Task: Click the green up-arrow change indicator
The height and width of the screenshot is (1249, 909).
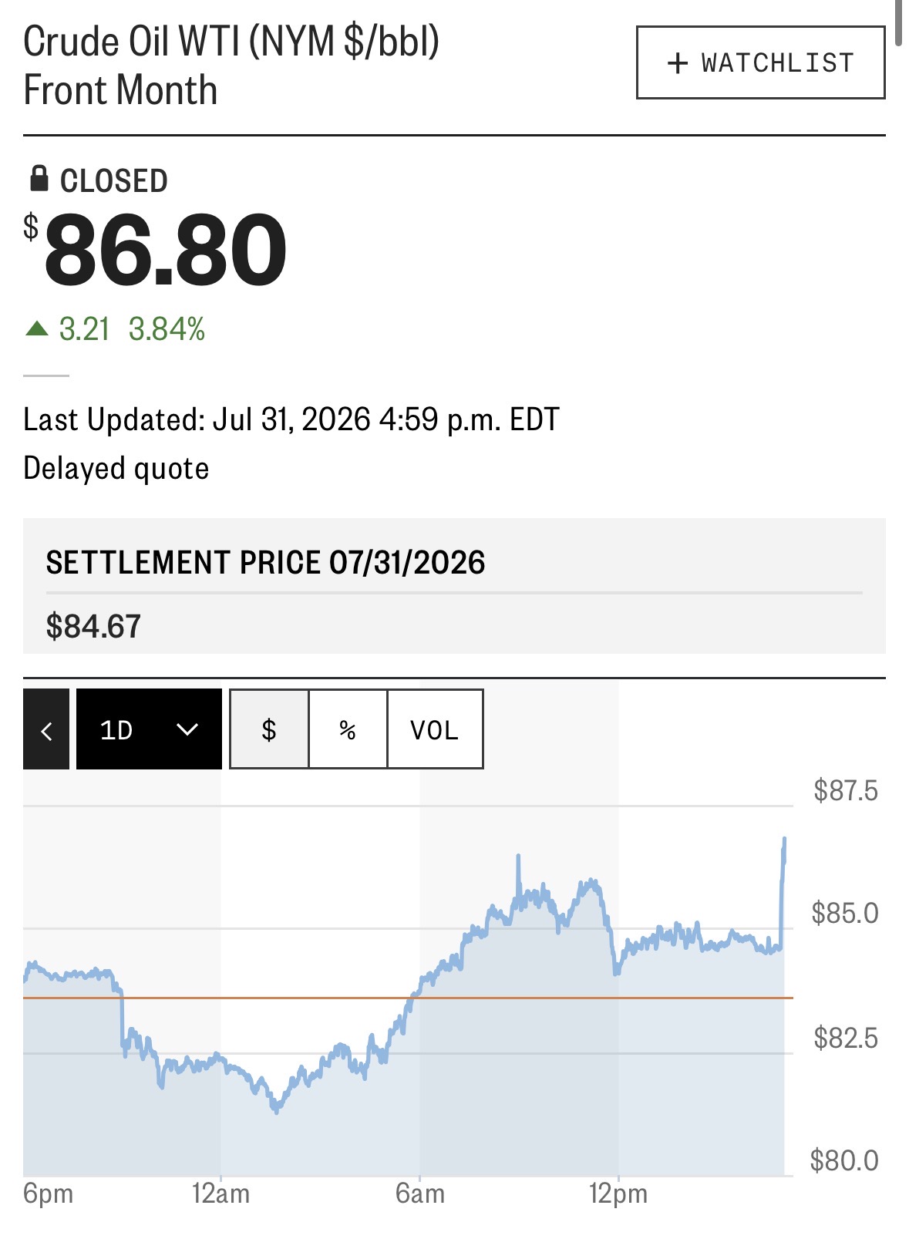Action: coord(36,329)
